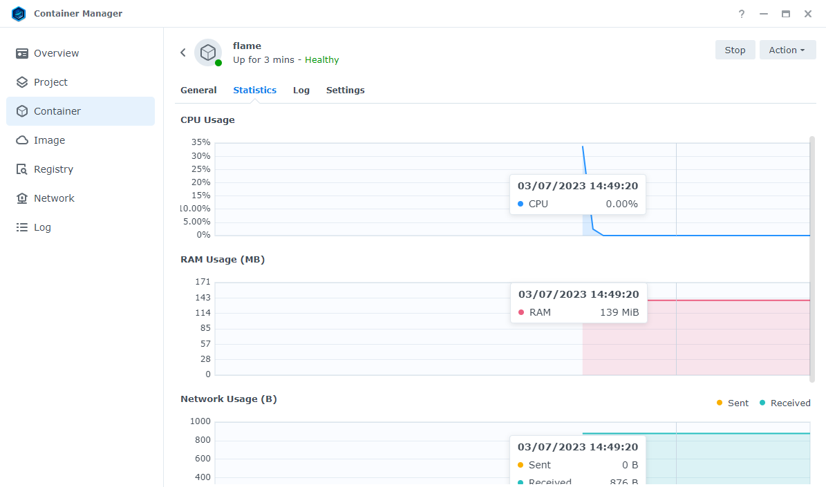Click the flame container name
The image size is (826, 487).
click(247, 46)
